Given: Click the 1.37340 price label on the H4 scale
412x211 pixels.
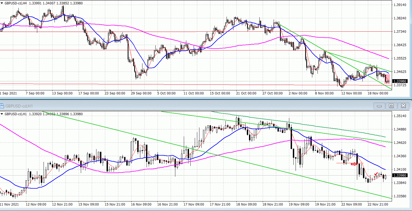Looking at the screenshot, I should pyautogui.click(x=400, y=32).
